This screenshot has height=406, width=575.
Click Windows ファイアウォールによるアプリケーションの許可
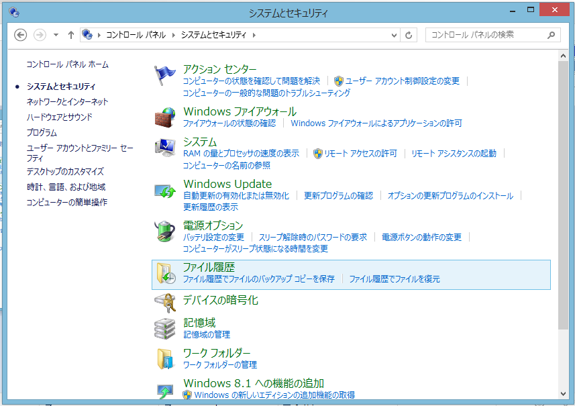click(x=376, y=123)
